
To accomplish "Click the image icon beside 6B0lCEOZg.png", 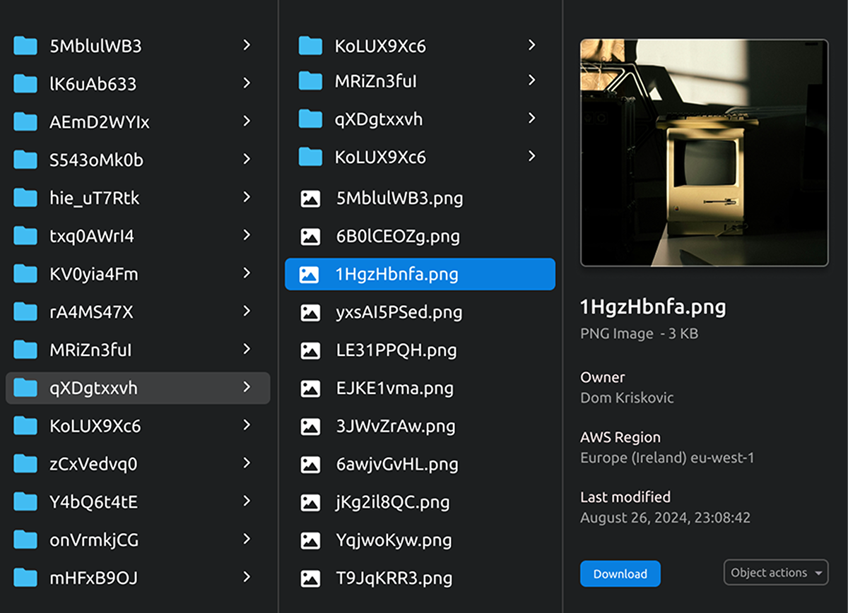I will 310,237.
